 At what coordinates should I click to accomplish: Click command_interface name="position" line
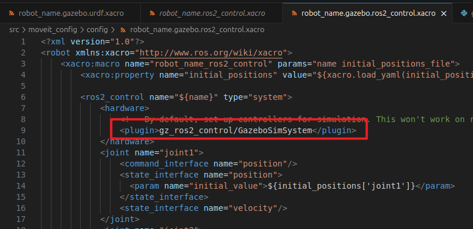(209, 164)
